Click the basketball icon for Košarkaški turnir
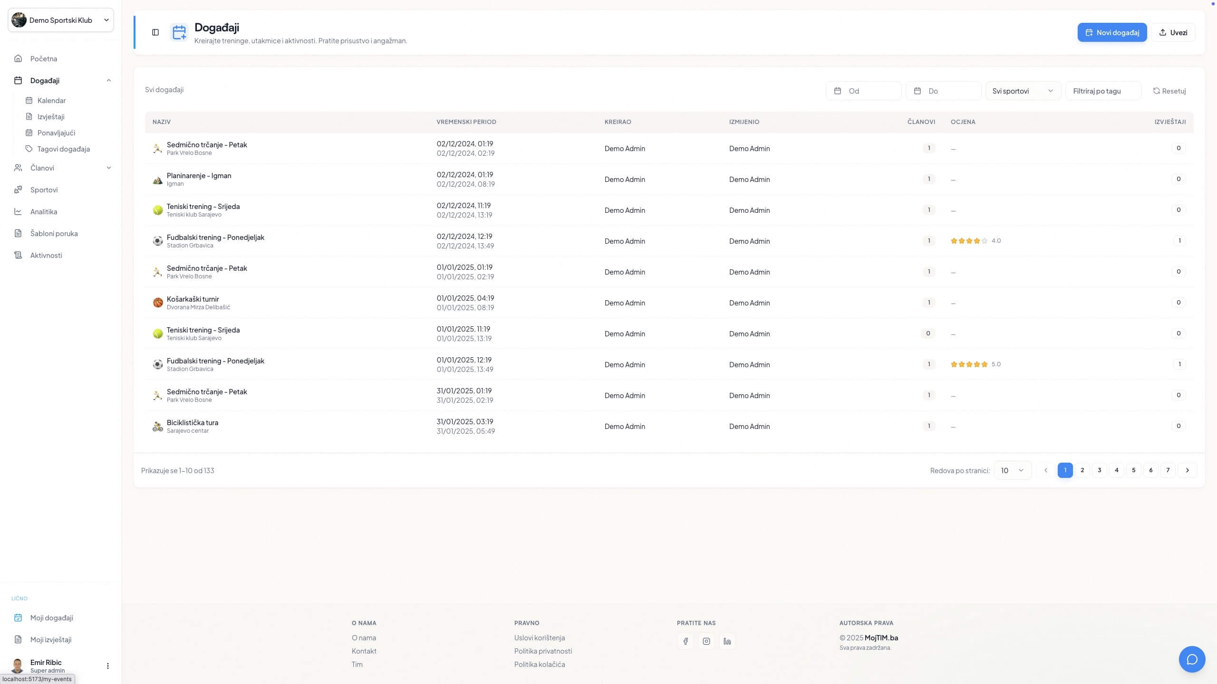 [x=158, y=303]
